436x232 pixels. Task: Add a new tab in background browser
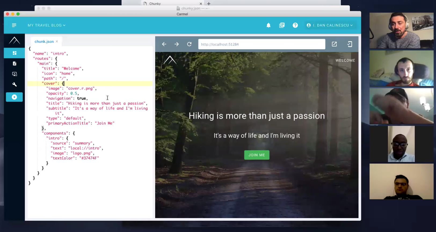pyautogui.click(x=209, y=4)
